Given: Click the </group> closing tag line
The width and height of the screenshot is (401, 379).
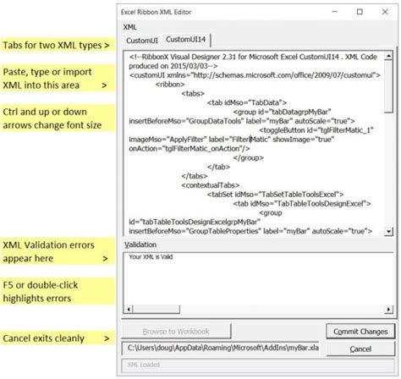Looking at the screenshot, I should tap(248, 157).
